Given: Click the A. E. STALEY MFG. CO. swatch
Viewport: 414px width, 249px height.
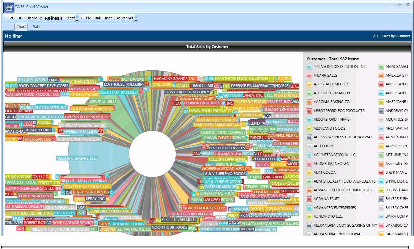Looking at the screenshot, I should tap(309, 84).
